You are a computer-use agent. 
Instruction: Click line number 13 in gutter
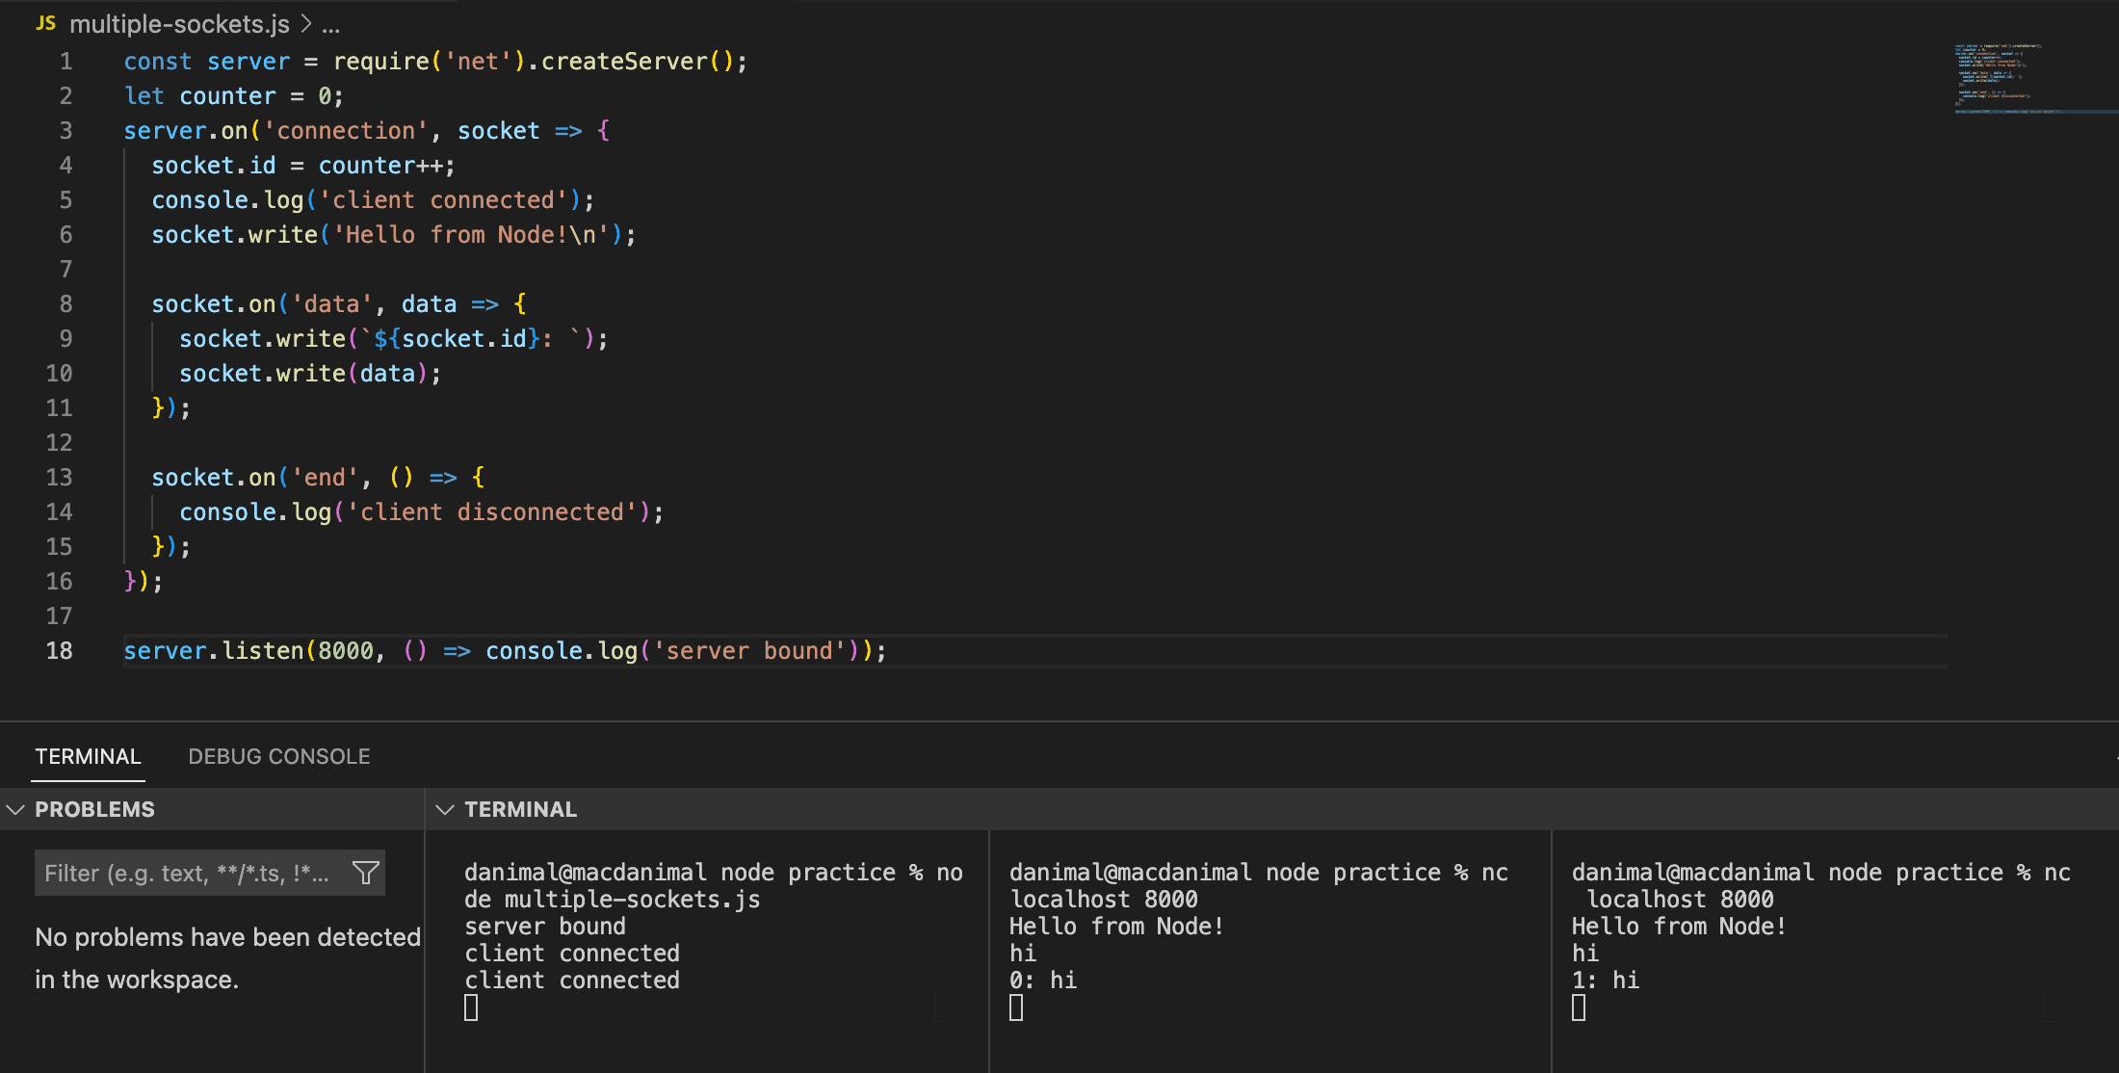pyautogui.click(x=59, y=478)
